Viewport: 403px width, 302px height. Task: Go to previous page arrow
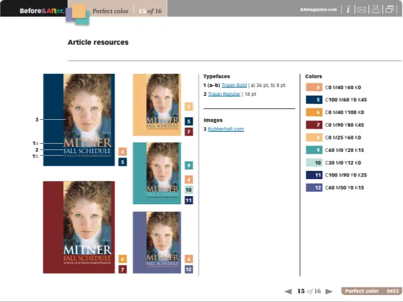click(x=288, y=291)
